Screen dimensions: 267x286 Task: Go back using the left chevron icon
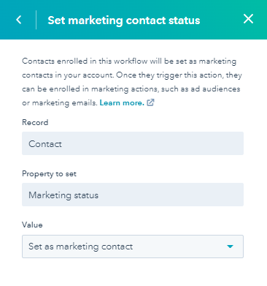pos(19,20)
